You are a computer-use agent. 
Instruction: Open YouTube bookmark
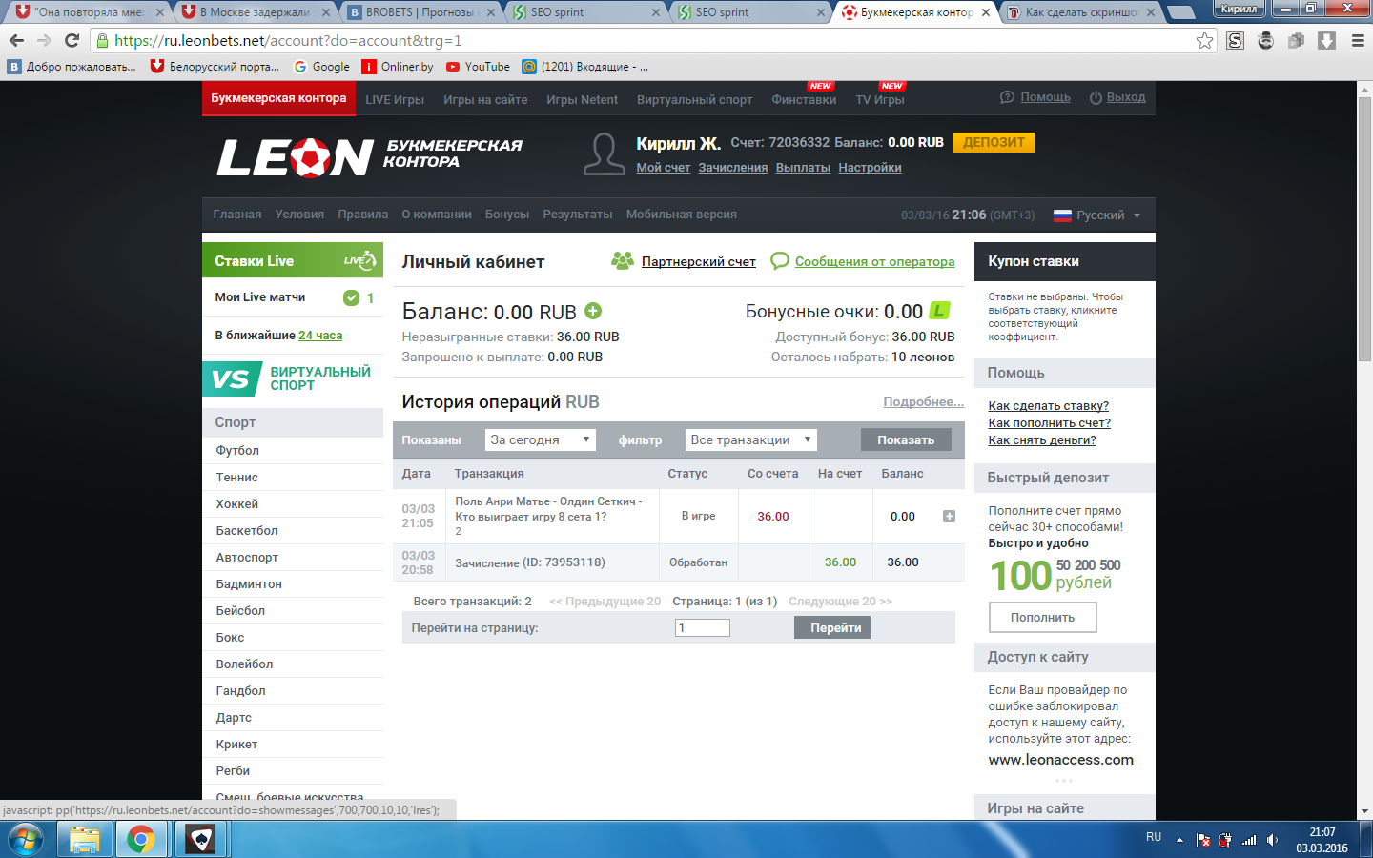pos(478,67)
